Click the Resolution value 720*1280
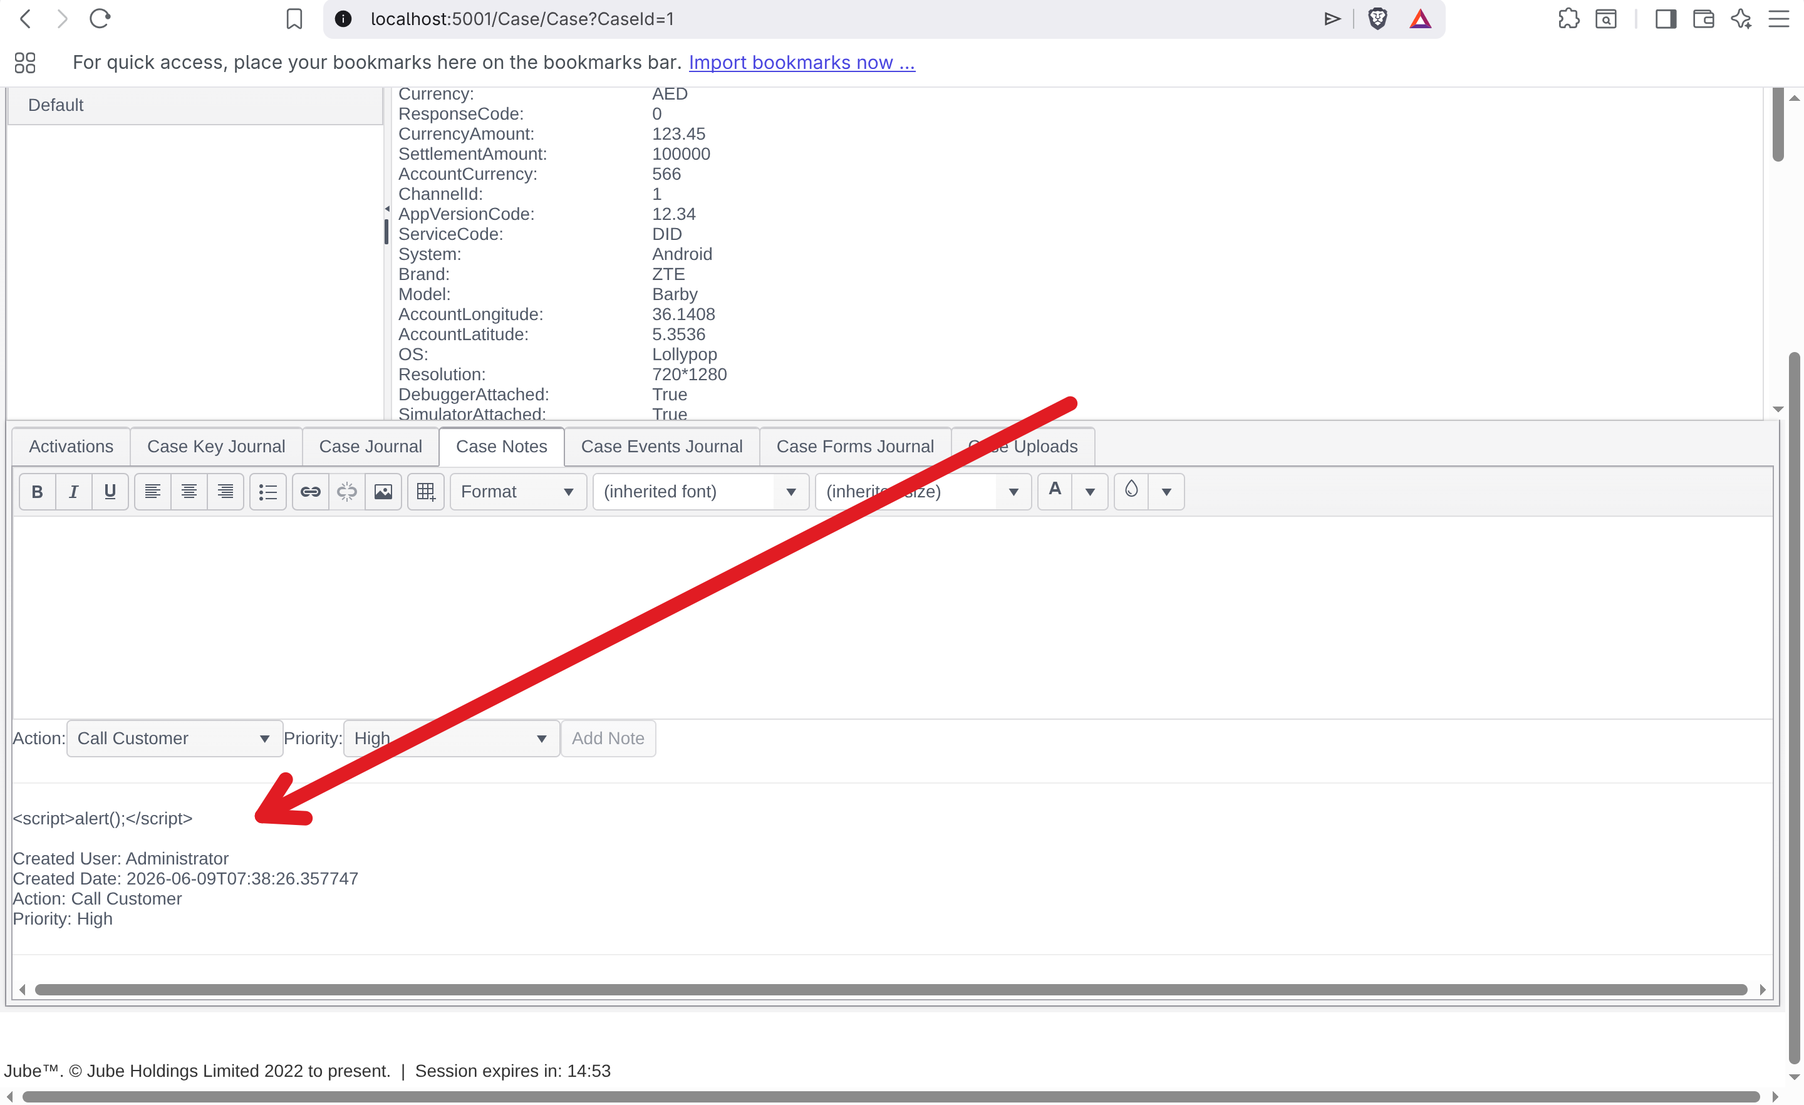Screen dimensions: 1804x1105 coord(689,374)
